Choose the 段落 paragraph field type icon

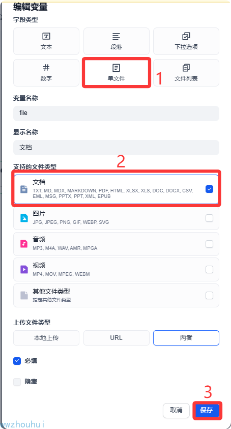click(117, 36)
